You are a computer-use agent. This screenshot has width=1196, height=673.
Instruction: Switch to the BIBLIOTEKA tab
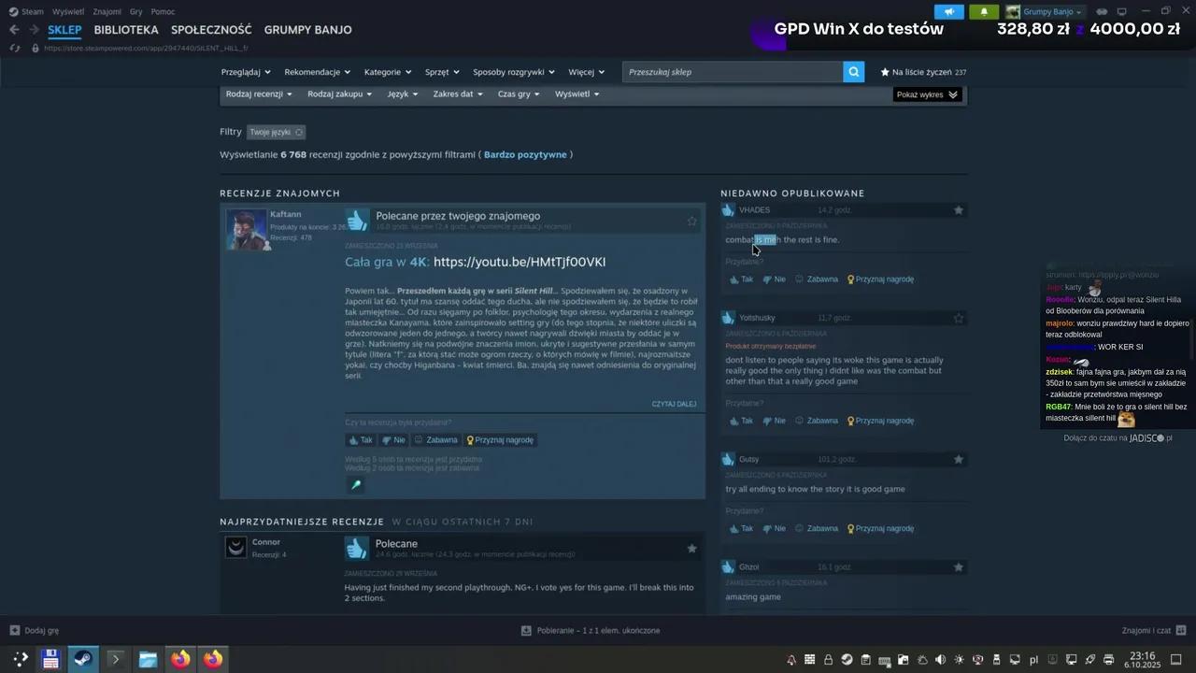pos(126,30)
